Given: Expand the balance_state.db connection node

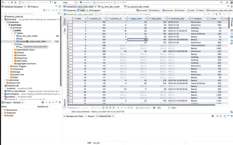Looking at the screenshot, I should coord(2,17).
